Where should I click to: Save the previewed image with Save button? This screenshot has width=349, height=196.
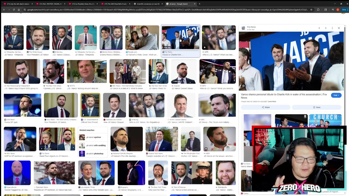pyautogui.click(x=317, y=107)
